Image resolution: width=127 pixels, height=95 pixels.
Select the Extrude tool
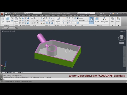(8, 20)
